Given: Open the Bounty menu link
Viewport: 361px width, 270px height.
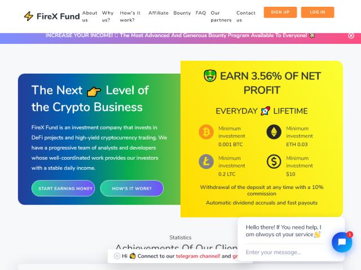Looking at the screenshot, I should point(182,13).
